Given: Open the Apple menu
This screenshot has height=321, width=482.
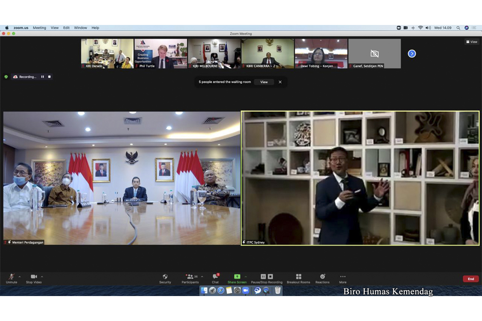Looking at the screenshot, I should [x=7, y=28].
